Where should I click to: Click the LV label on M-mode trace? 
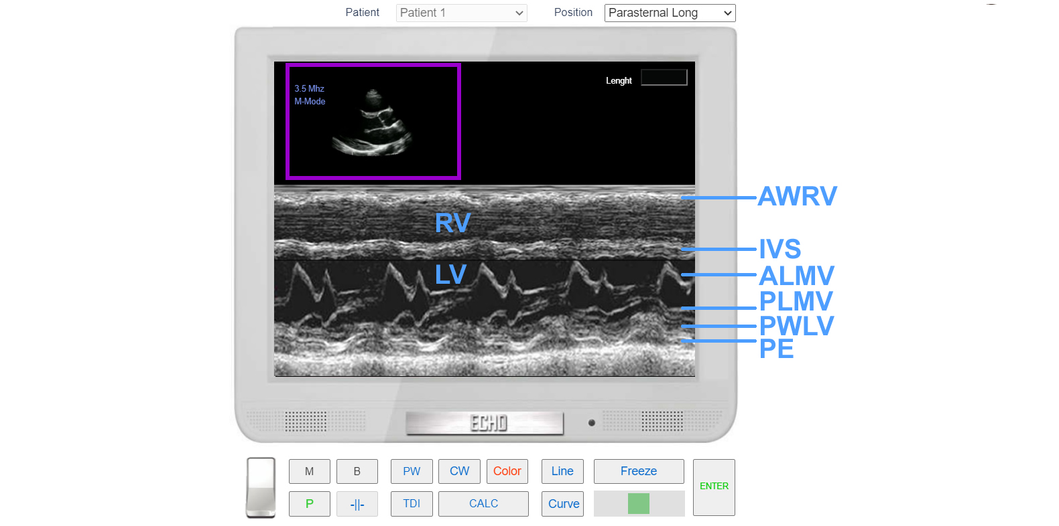450,274
